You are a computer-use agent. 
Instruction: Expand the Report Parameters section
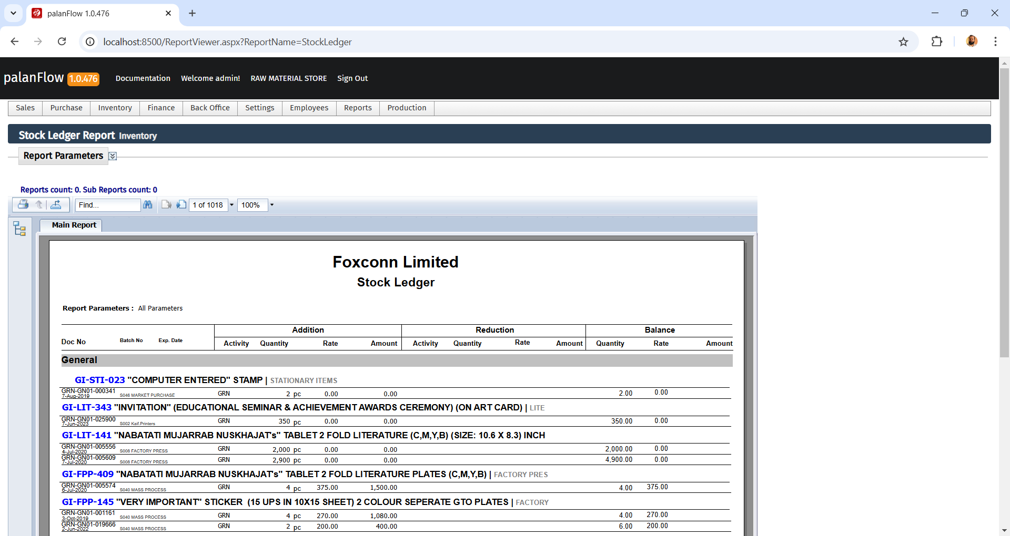pos(113,156)
